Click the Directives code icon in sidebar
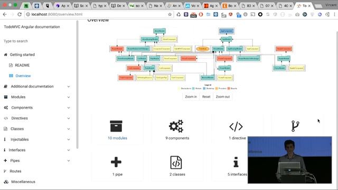The width and height of the screenshot is (338, 190). [6, 118]
